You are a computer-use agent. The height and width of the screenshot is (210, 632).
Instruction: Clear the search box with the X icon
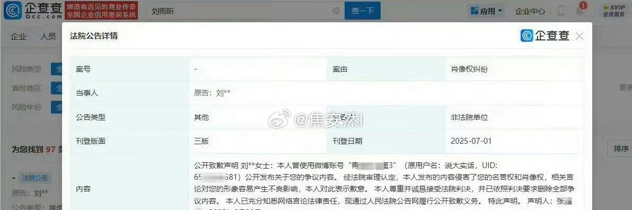336,11
